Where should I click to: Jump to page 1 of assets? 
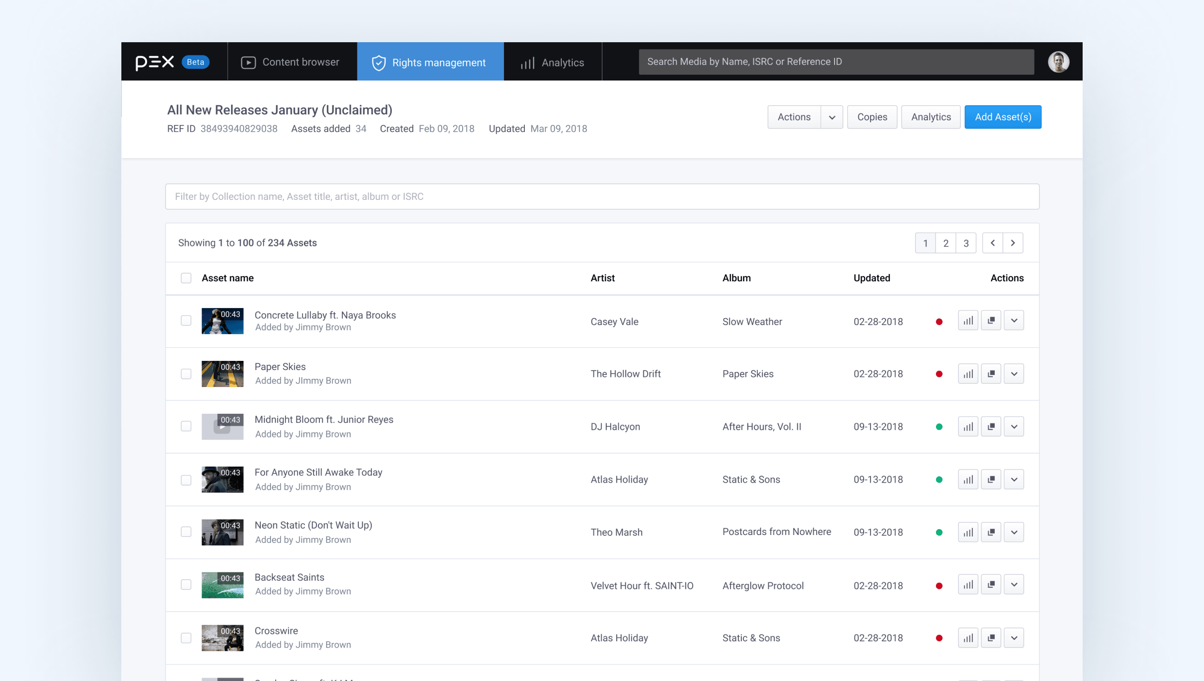pyautogui.click(x=925, y=243)
